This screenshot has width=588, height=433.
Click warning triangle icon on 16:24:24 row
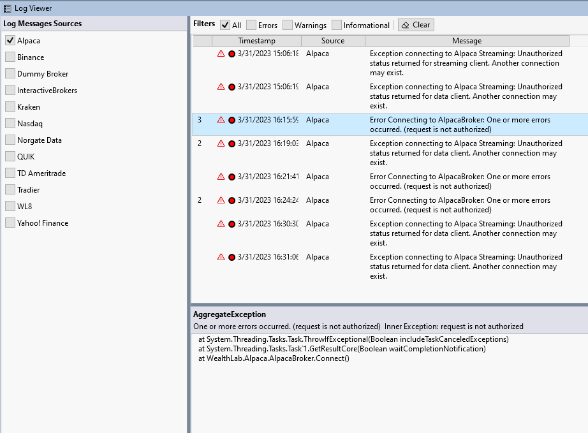coord(221,200)
